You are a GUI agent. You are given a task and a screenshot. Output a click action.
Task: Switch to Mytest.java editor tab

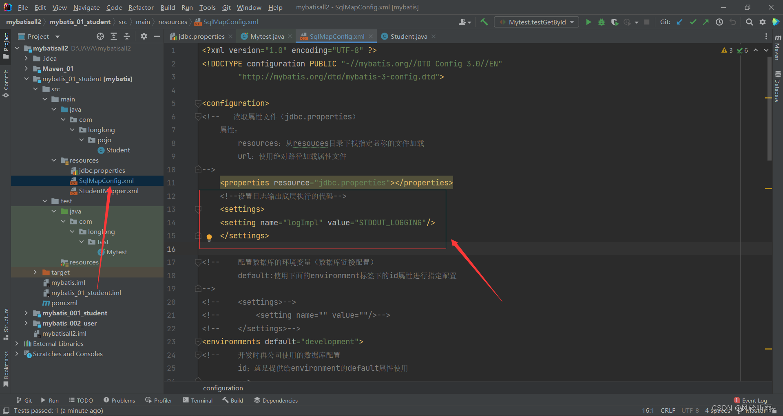click(x=267, y=36)
